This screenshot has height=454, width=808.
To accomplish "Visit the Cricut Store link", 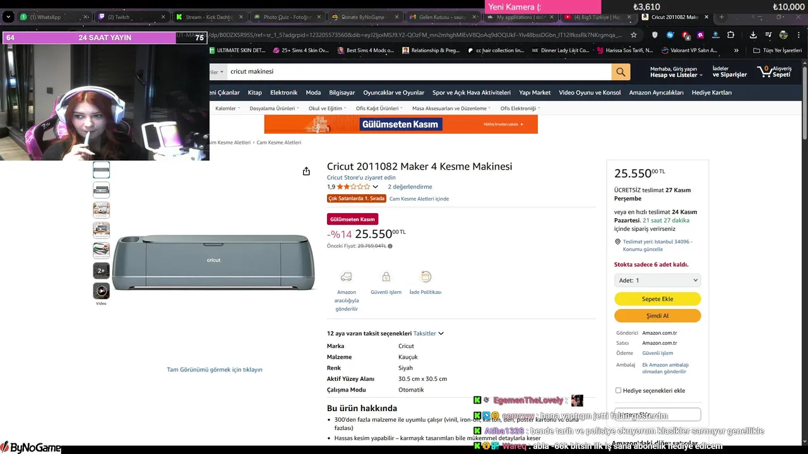I will coord(361,178).
